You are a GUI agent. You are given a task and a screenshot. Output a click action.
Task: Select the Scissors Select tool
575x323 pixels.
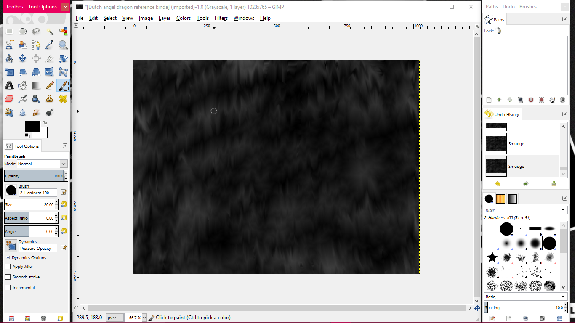pyautogui.click(x=9, y=45)
